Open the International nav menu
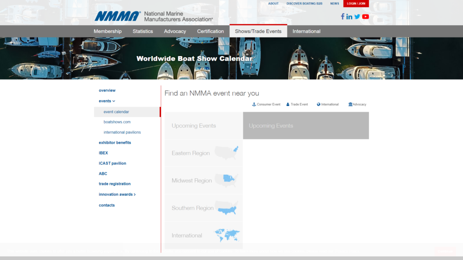This screenshot has width=463, height=260. pos(307,31)
